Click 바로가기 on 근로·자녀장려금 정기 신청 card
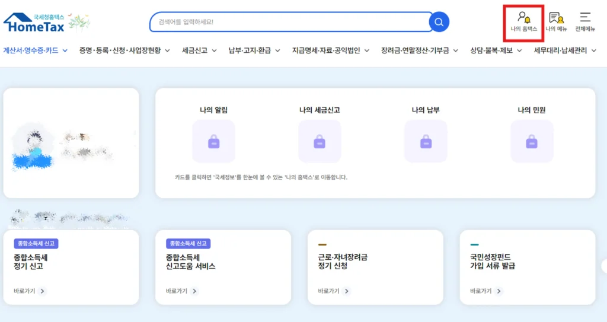 tap(328, 291)
